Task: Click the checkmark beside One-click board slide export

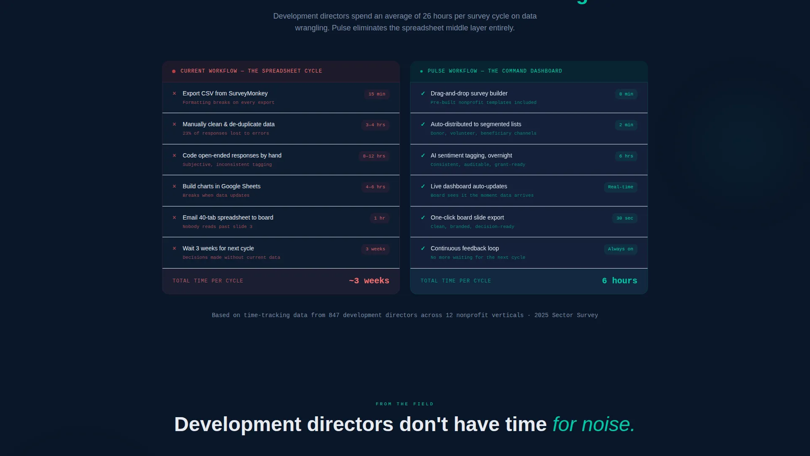Action: 423,217
